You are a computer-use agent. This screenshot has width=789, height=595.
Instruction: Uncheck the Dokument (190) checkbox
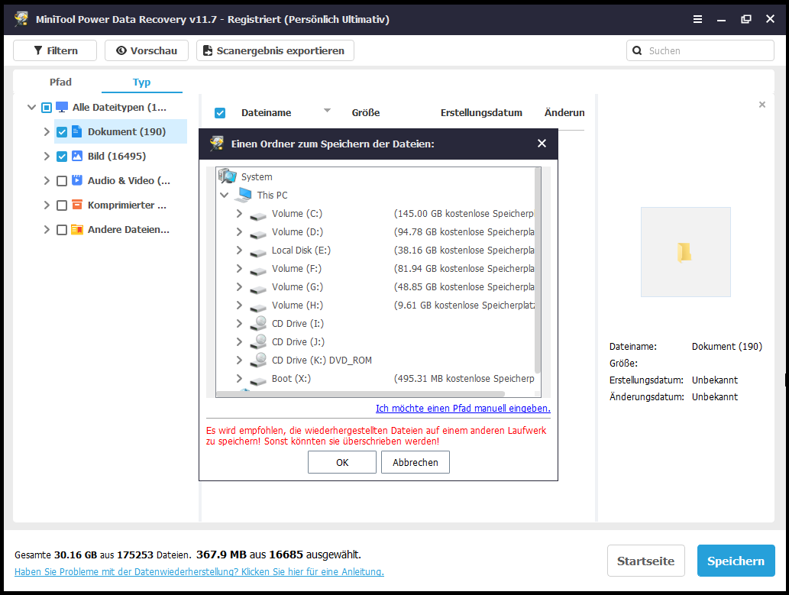[x=62, y=132]
